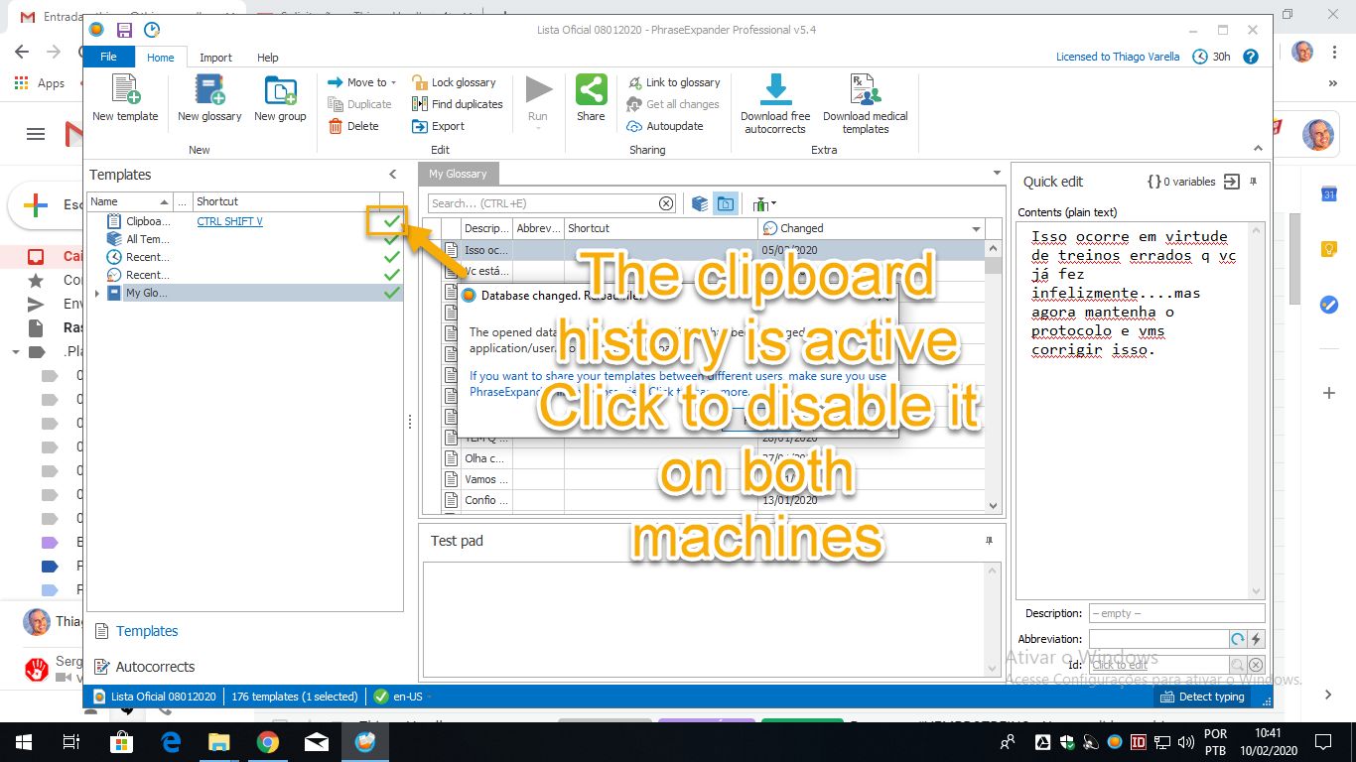Click the clear X icon next to the Id field

(1256, 665)
